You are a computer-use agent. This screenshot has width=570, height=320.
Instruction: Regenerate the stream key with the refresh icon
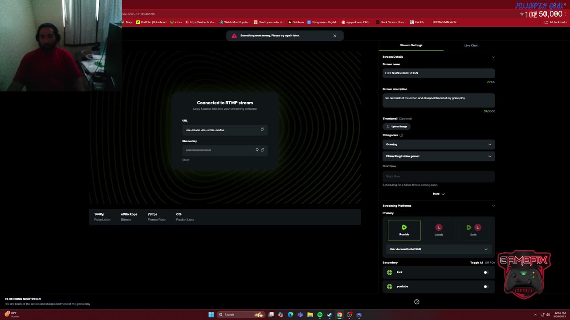257,150
